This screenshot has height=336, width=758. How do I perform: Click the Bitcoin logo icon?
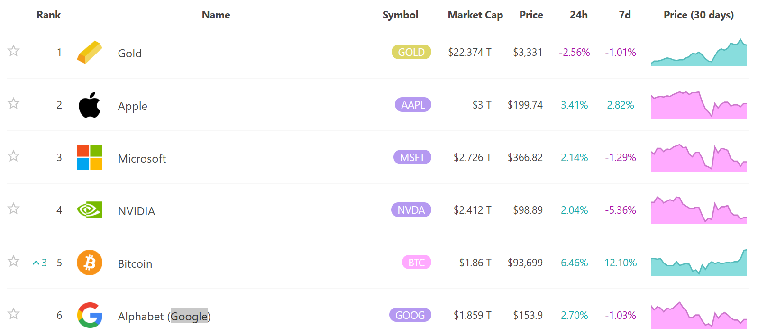pos(90,263)
